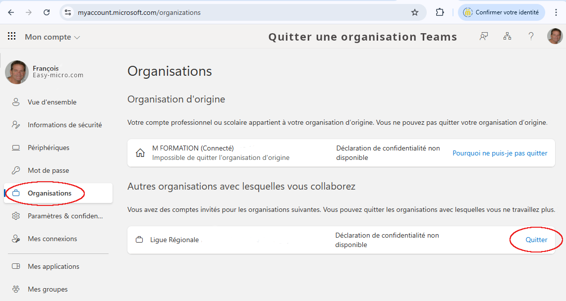Open site information icon in address bar
566x301 pixels.
pyautogui.click(x=68, y=12)
